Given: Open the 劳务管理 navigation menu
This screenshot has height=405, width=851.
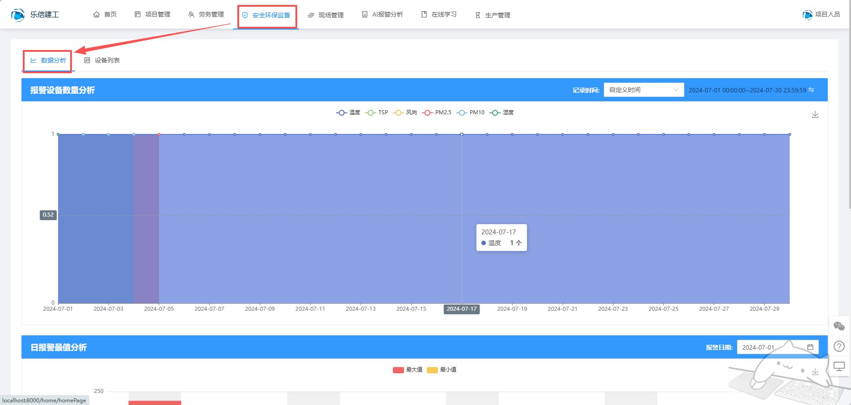Looking at the screenshot, I should coord(206,15).
